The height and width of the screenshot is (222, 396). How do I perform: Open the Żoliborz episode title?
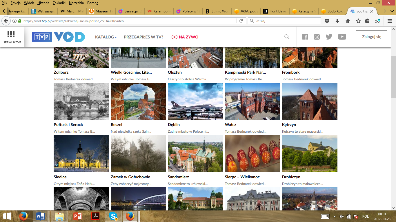(x=61, y=72)
